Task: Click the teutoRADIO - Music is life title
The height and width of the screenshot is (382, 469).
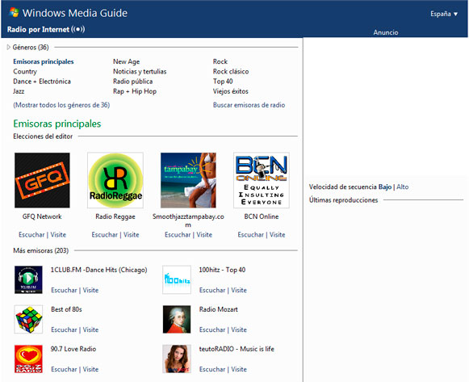Action: point(237,349)
